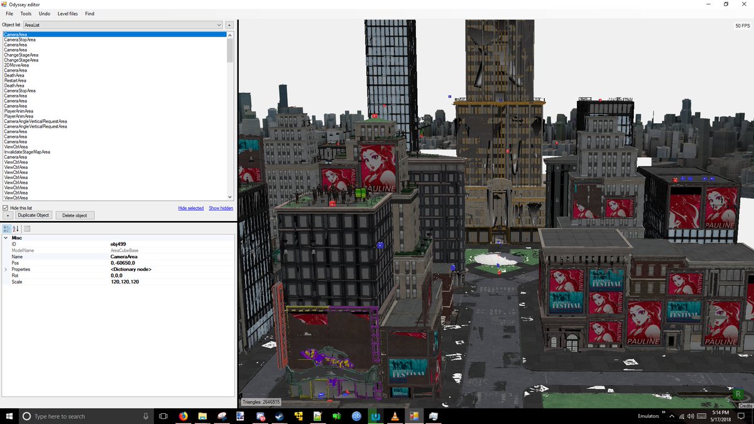
Task: Open the green cube taskbar icon
Action: tap(337, 416)
